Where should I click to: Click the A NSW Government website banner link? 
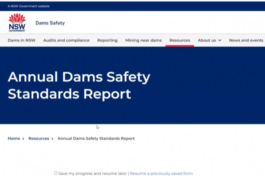(x=29, y=6)
